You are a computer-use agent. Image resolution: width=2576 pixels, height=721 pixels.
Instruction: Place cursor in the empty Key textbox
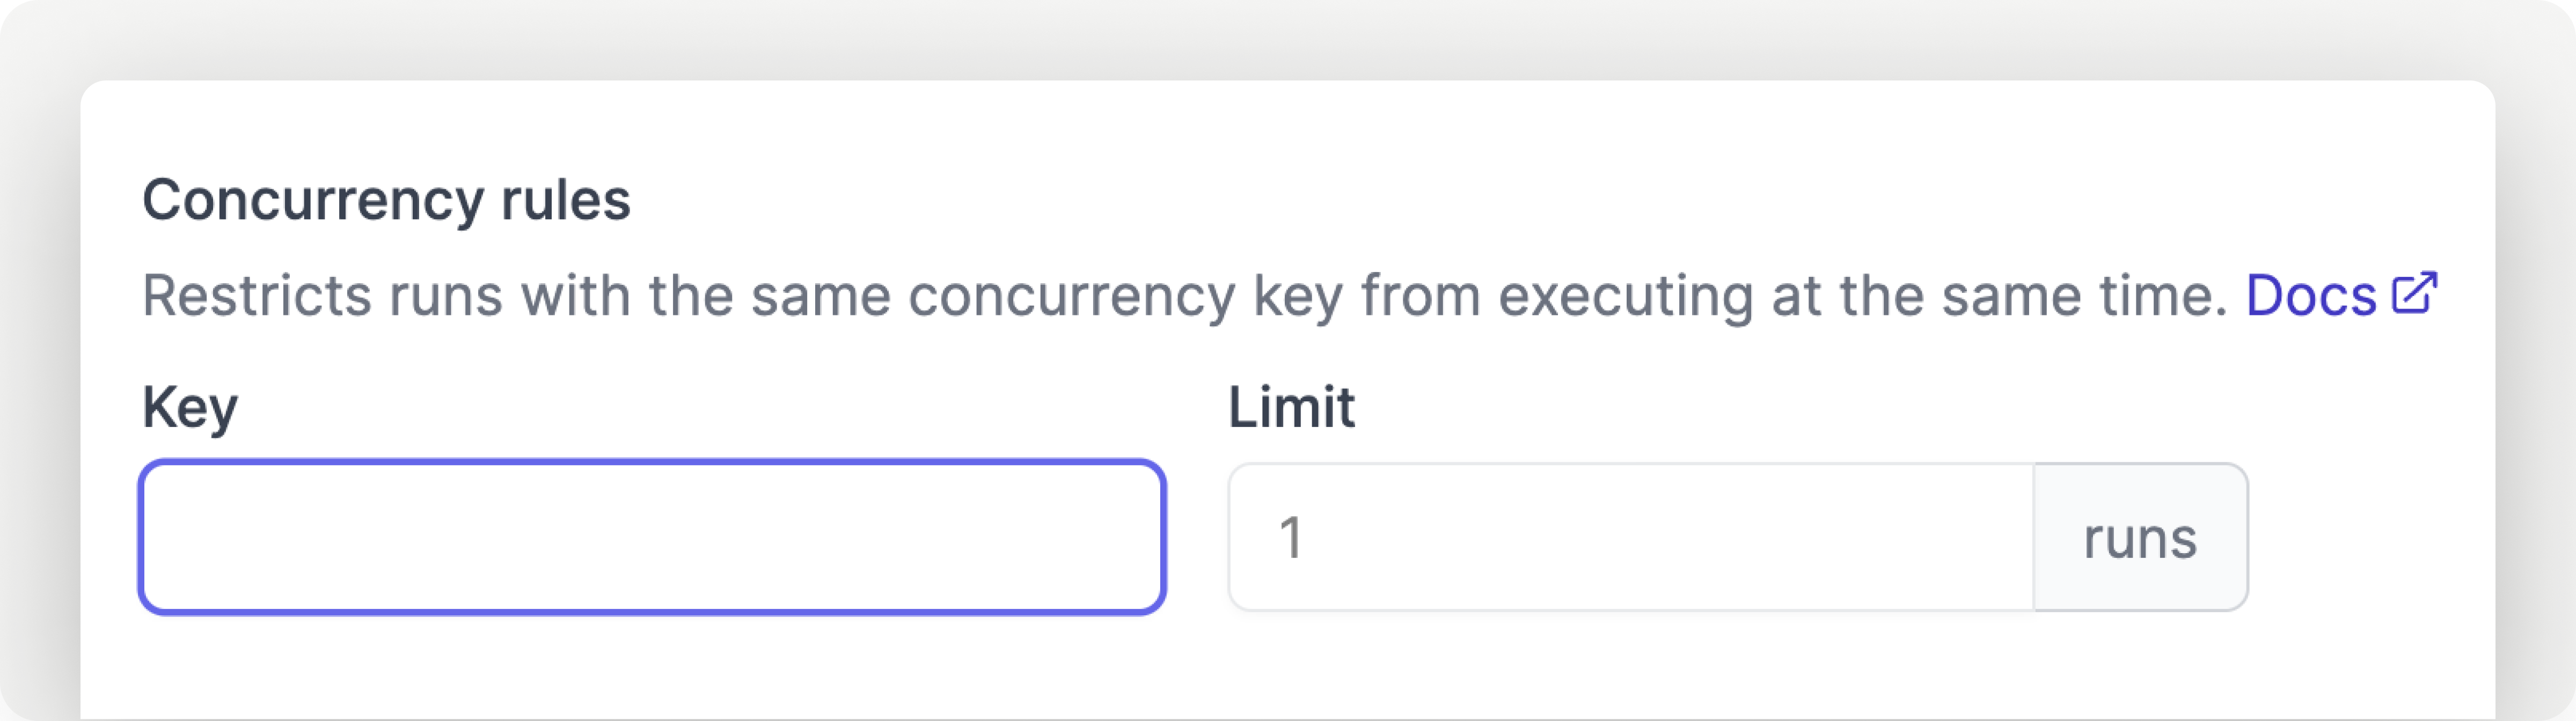tap(653, 537)
